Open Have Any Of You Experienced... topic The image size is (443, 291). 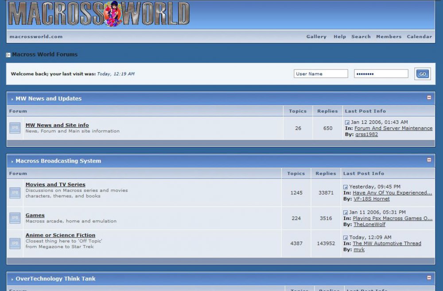click(392, 193)
